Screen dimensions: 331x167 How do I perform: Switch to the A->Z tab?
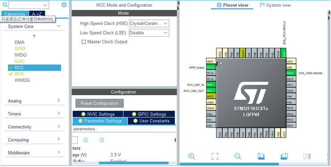37,14
